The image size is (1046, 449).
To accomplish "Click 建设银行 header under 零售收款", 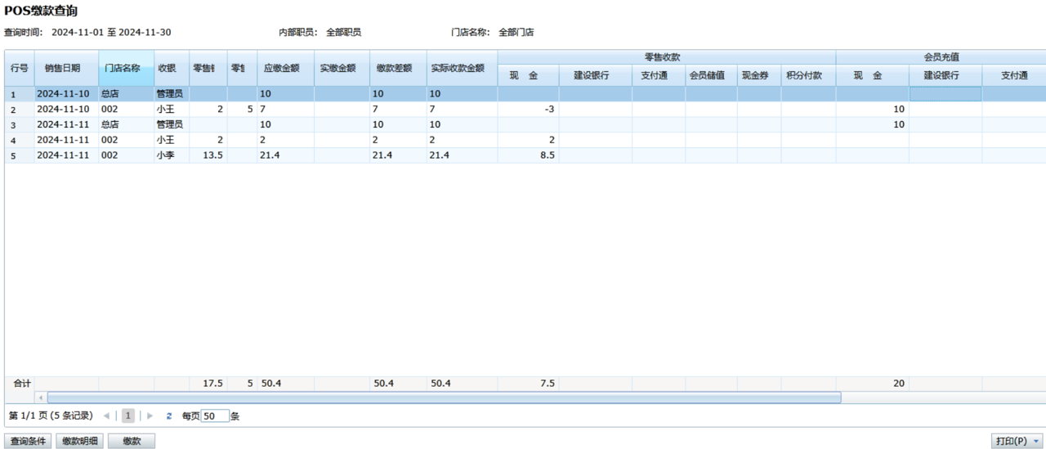I will [591, 75].
